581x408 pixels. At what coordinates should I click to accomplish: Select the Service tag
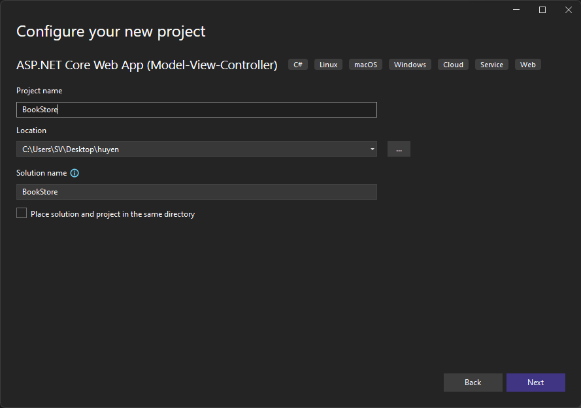click(491, 65)
